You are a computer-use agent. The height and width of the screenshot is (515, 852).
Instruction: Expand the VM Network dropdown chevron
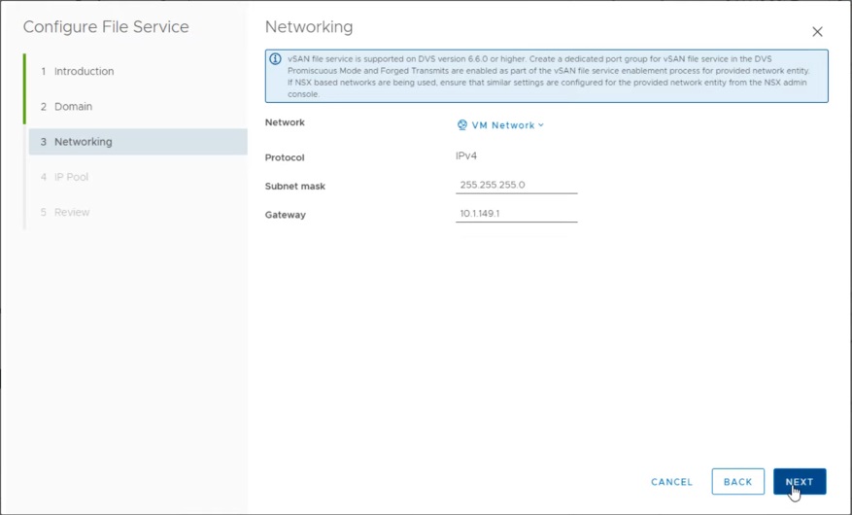pyautogui.click(x=541, y=125)
